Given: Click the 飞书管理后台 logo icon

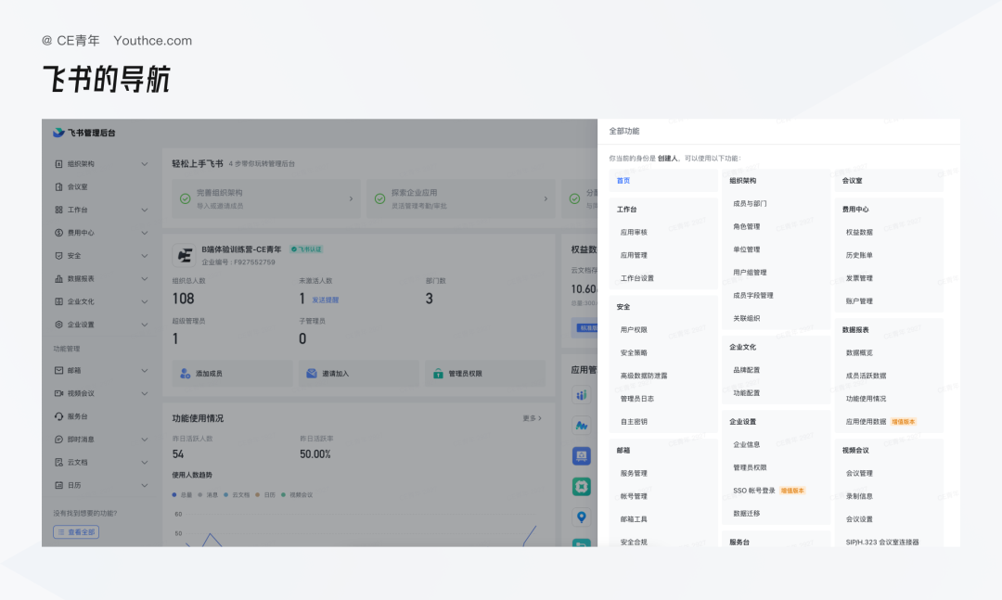Looking at the screenshot, I should [x=58, y=134].
